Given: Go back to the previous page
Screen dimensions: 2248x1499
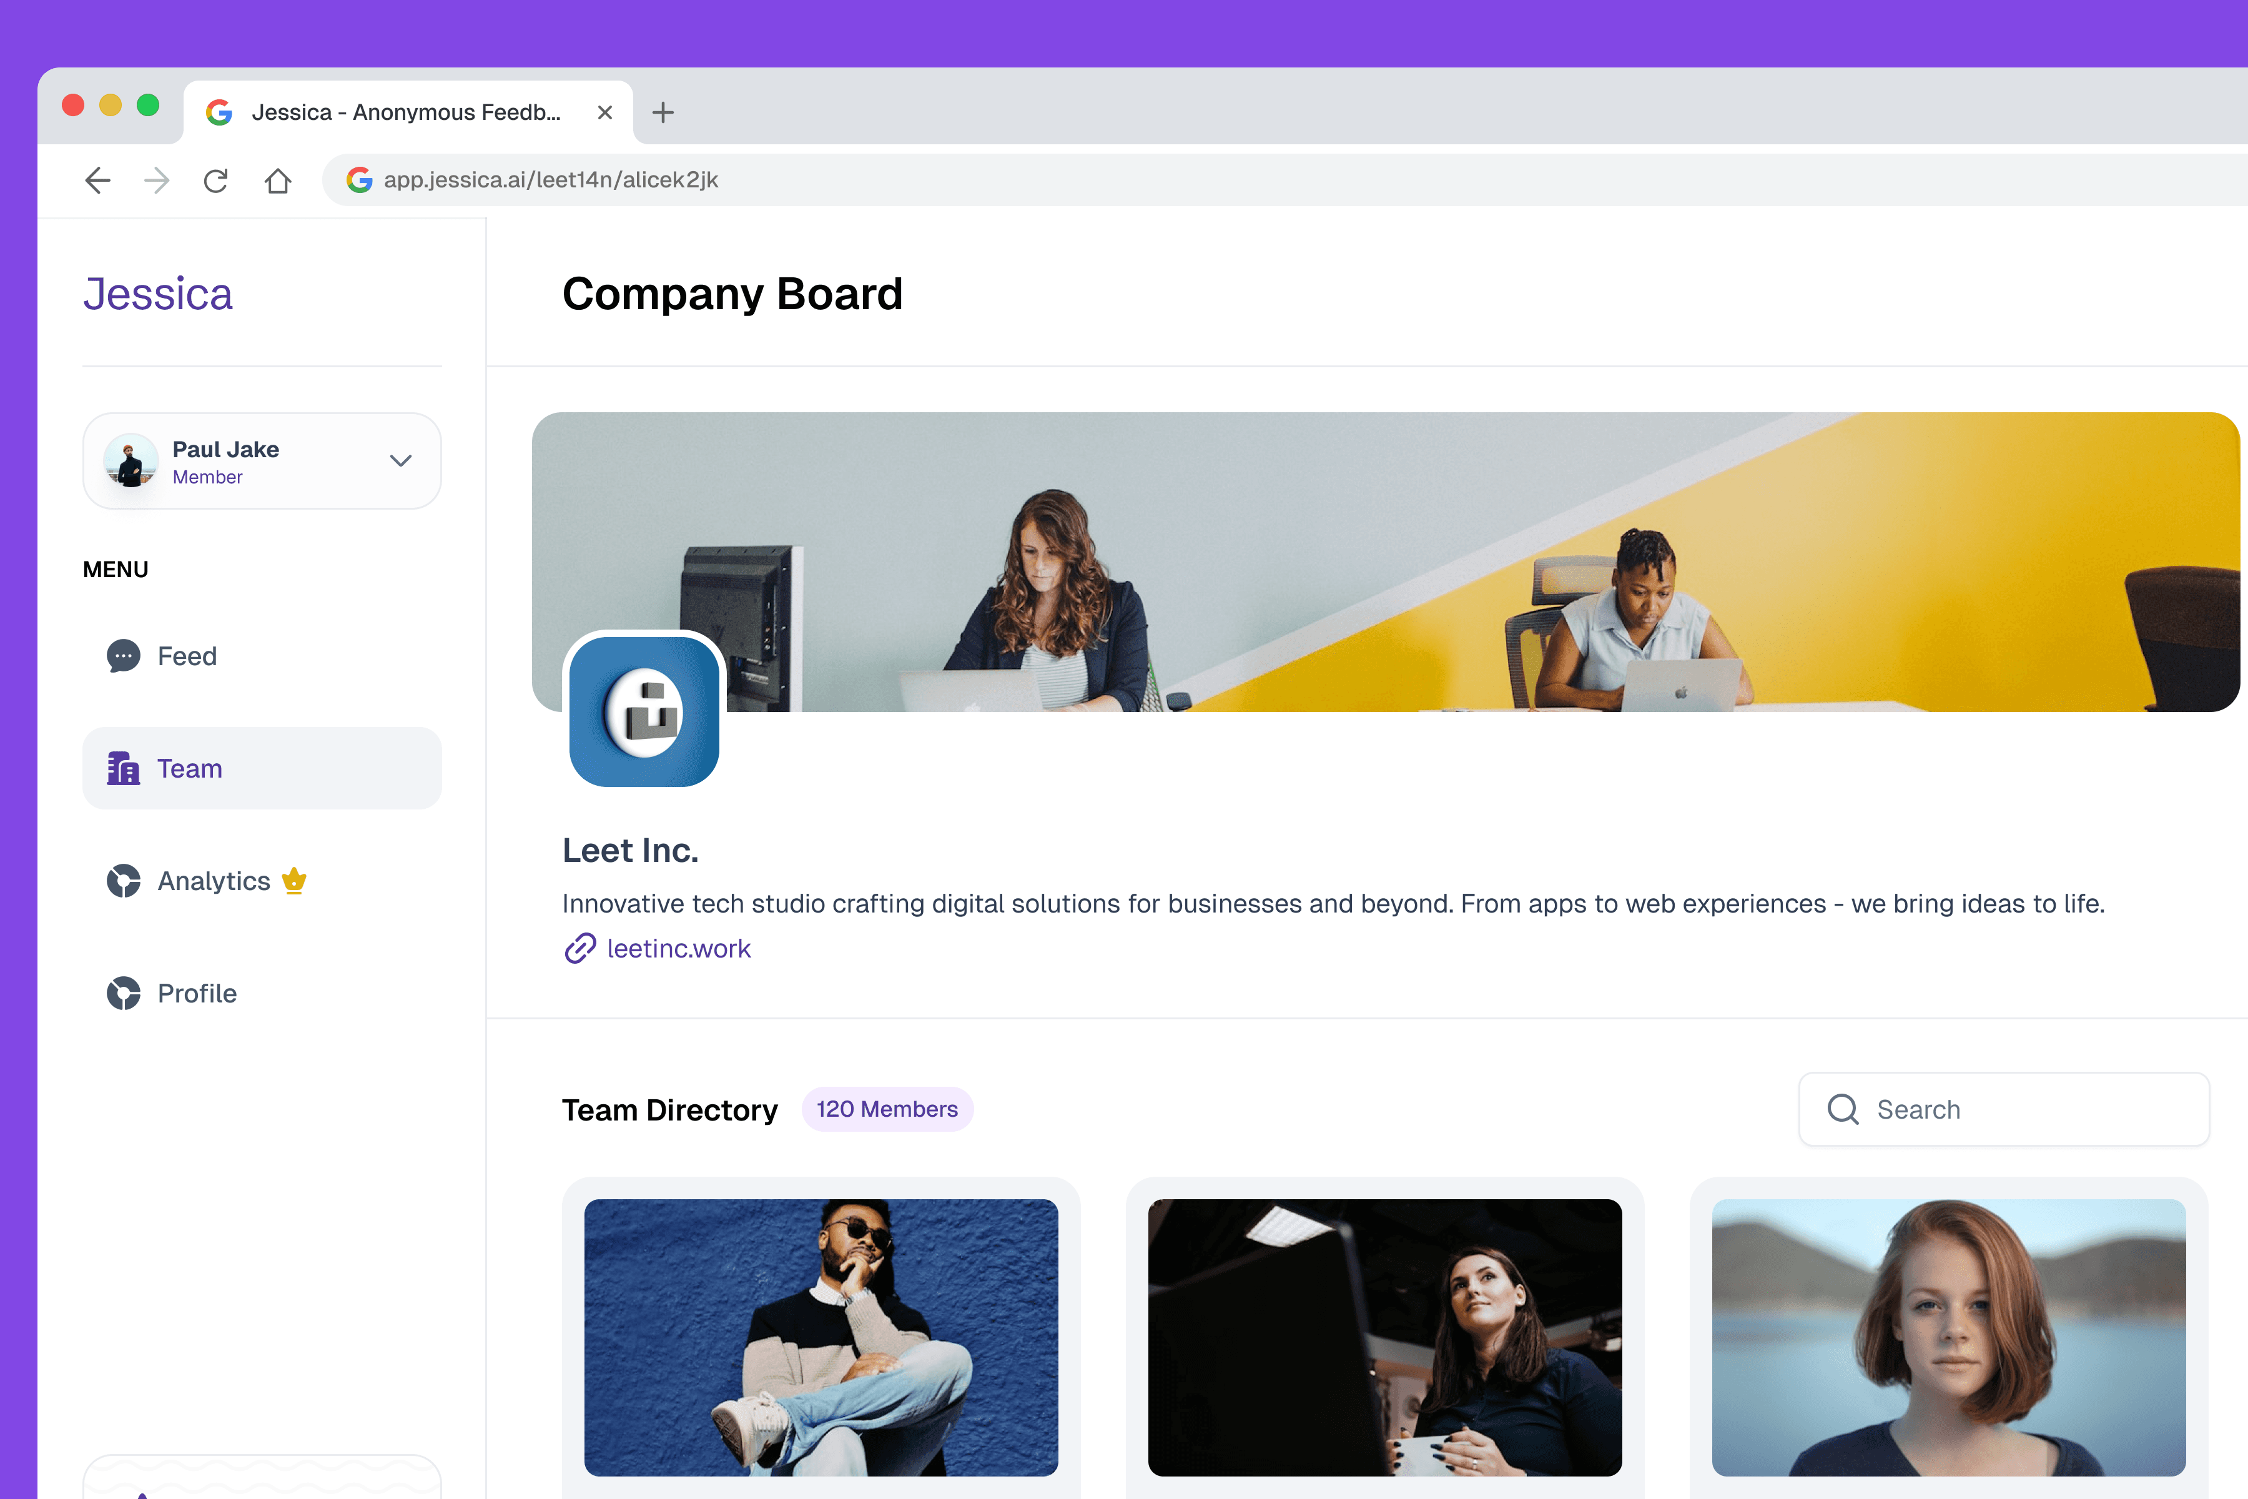Looking at the screenshot, I should [x=97, y=180].
